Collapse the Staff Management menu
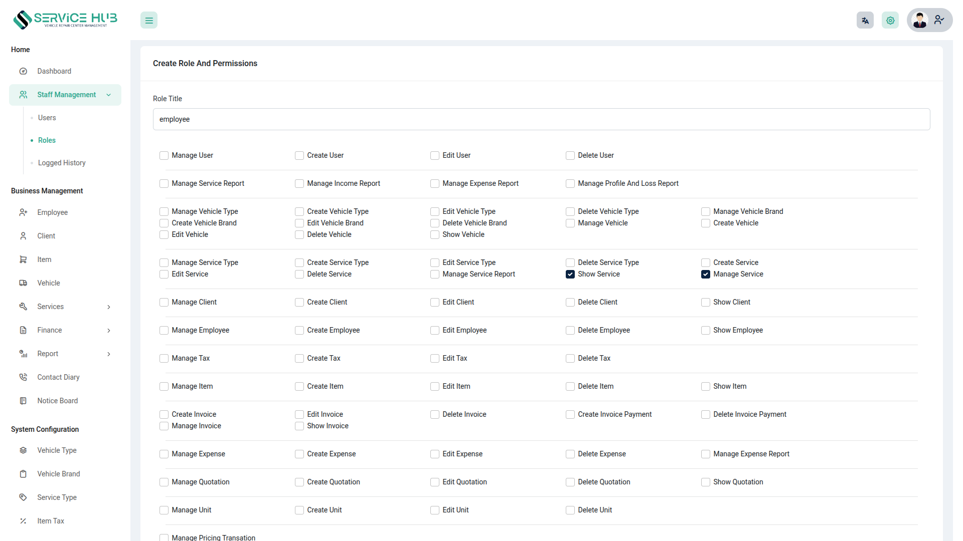Viewport: 963px width, 541px height. coord(108,95)
